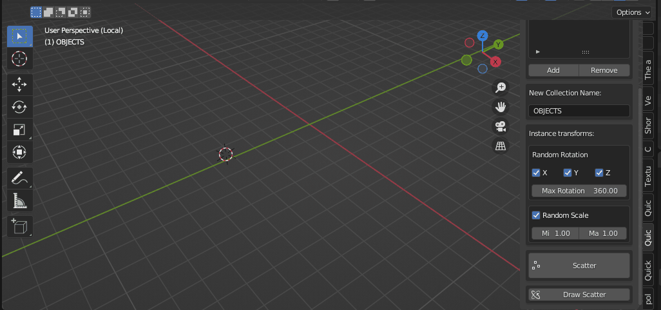Set selection mode to Invert
The image size is (661, 310).
[73, 12]
